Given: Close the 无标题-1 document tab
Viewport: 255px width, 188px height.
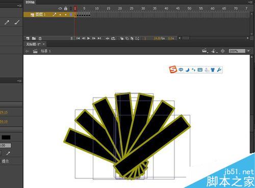Looking at the screenshot, I should pos(44,44).
